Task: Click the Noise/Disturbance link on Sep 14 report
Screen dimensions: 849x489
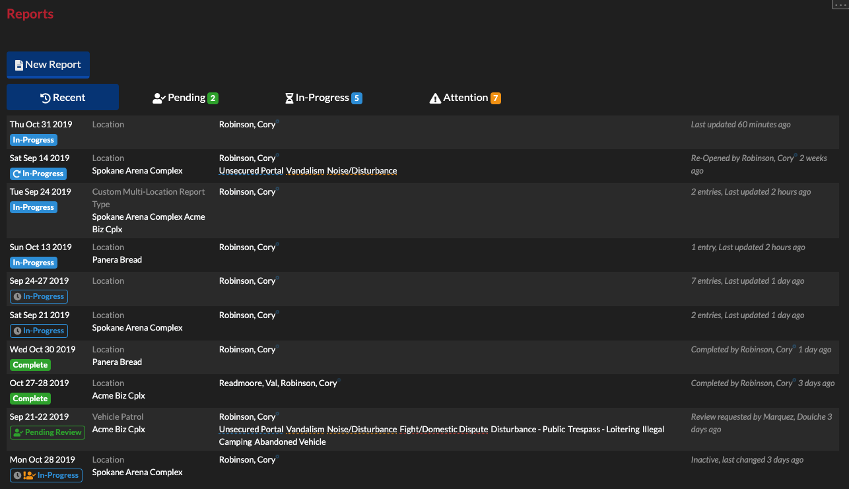Action: [362, 170]
